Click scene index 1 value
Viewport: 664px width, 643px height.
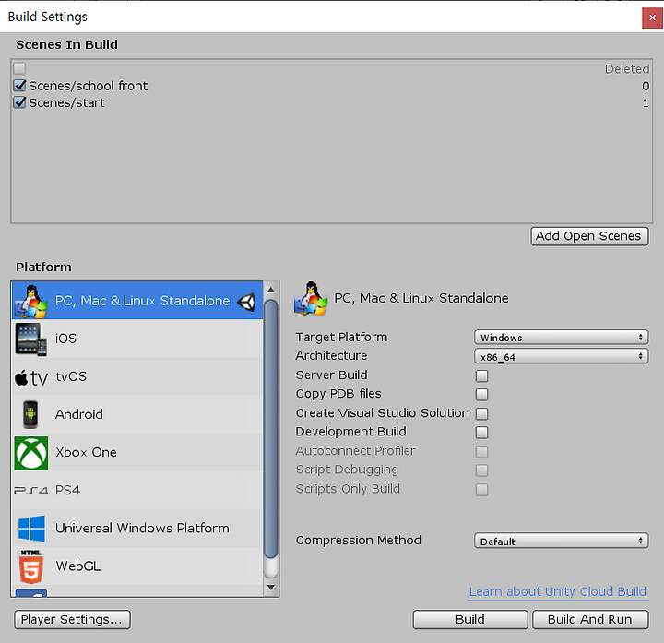point(646,103)
